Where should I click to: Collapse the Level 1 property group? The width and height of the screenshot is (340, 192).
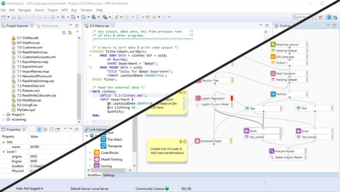[x=4, y=152]
